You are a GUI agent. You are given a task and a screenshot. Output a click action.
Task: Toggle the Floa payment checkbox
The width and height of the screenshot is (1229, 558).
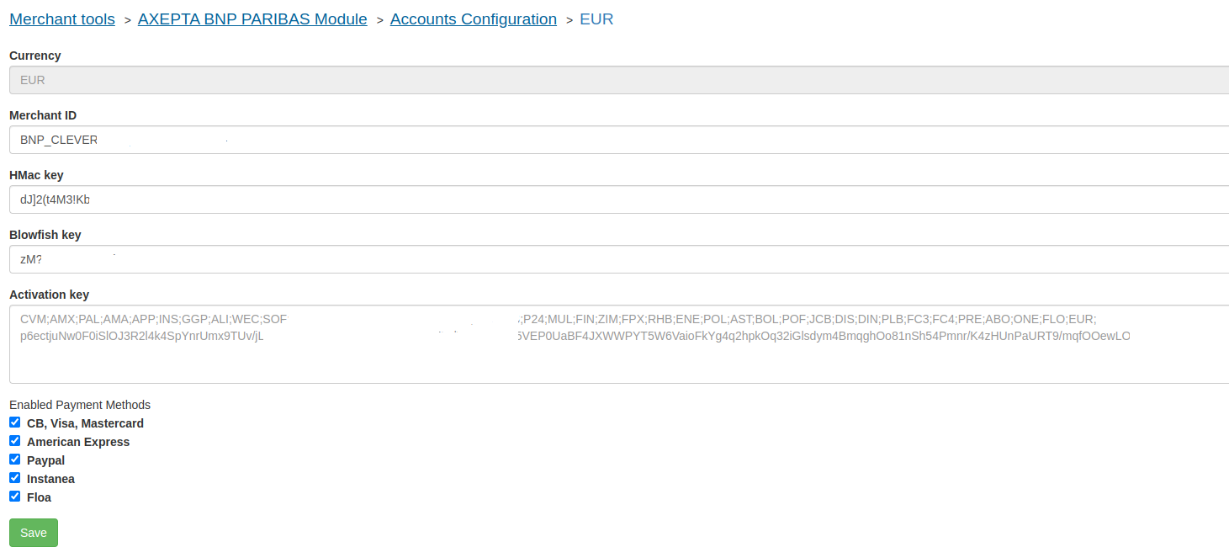pyautogui.click(x=14, y=497)
